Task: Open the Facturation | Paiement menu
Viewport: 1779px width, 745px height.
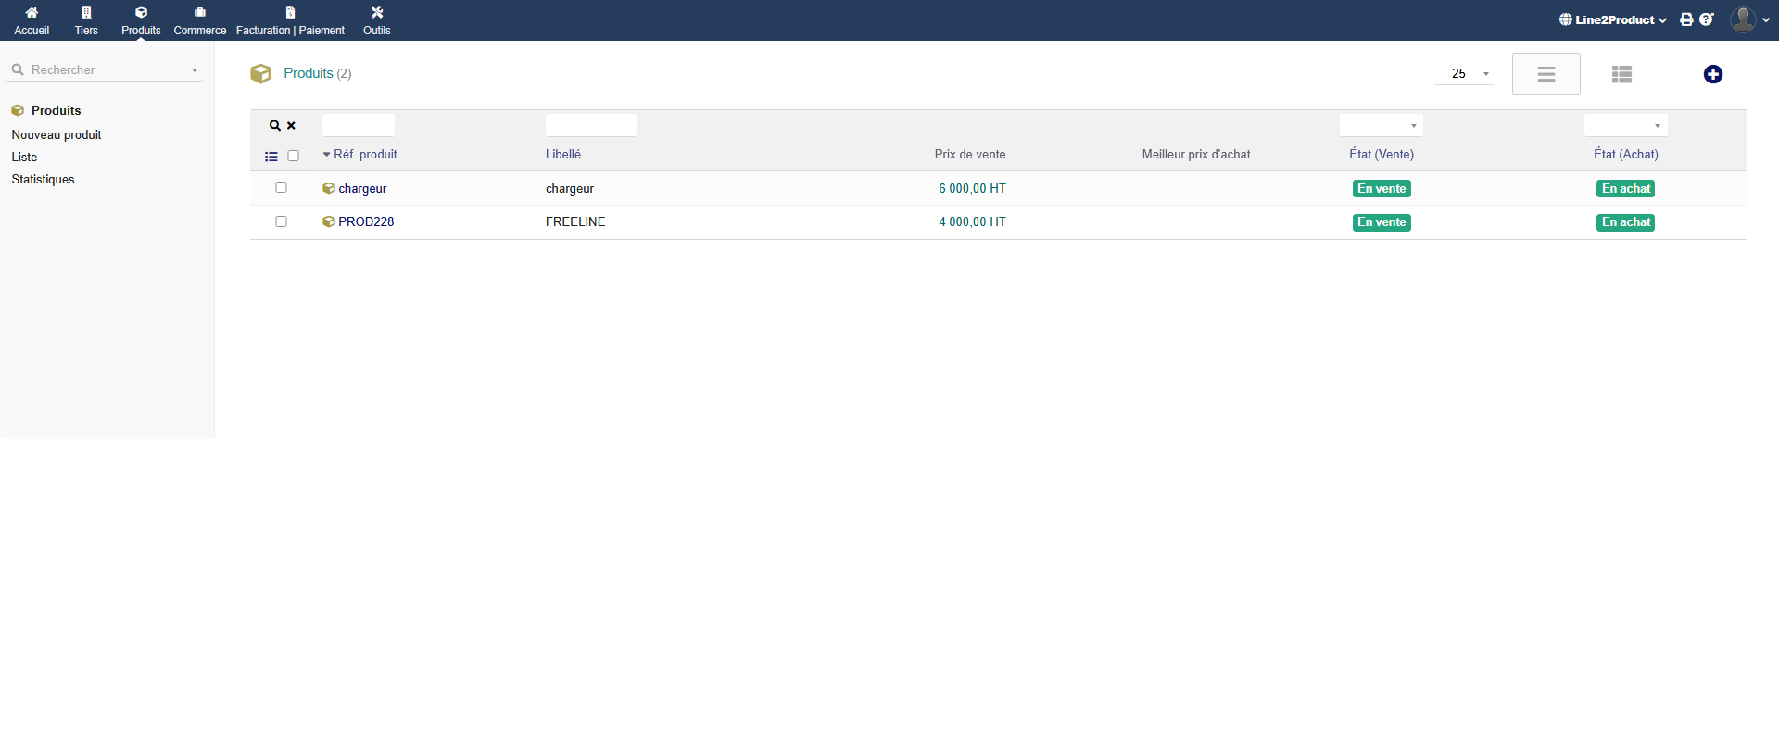Action: pyautogui.click(x=290, y=20)
